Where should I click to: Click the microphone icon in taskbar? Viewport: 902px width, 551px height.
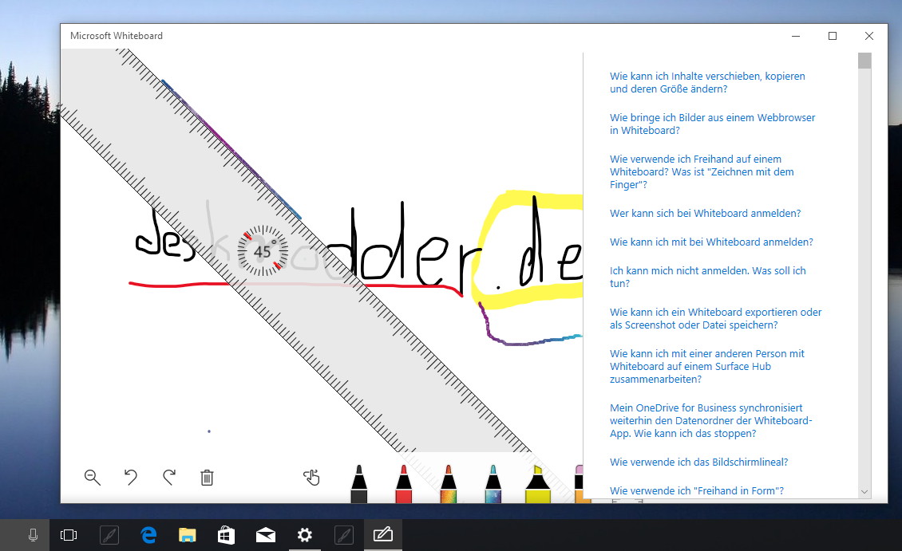[33, 535]
